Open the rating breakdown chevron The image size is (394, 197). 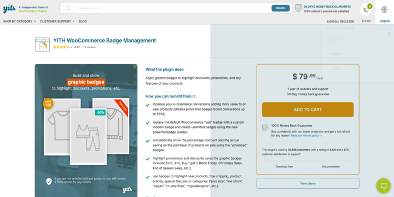point(71,47)
